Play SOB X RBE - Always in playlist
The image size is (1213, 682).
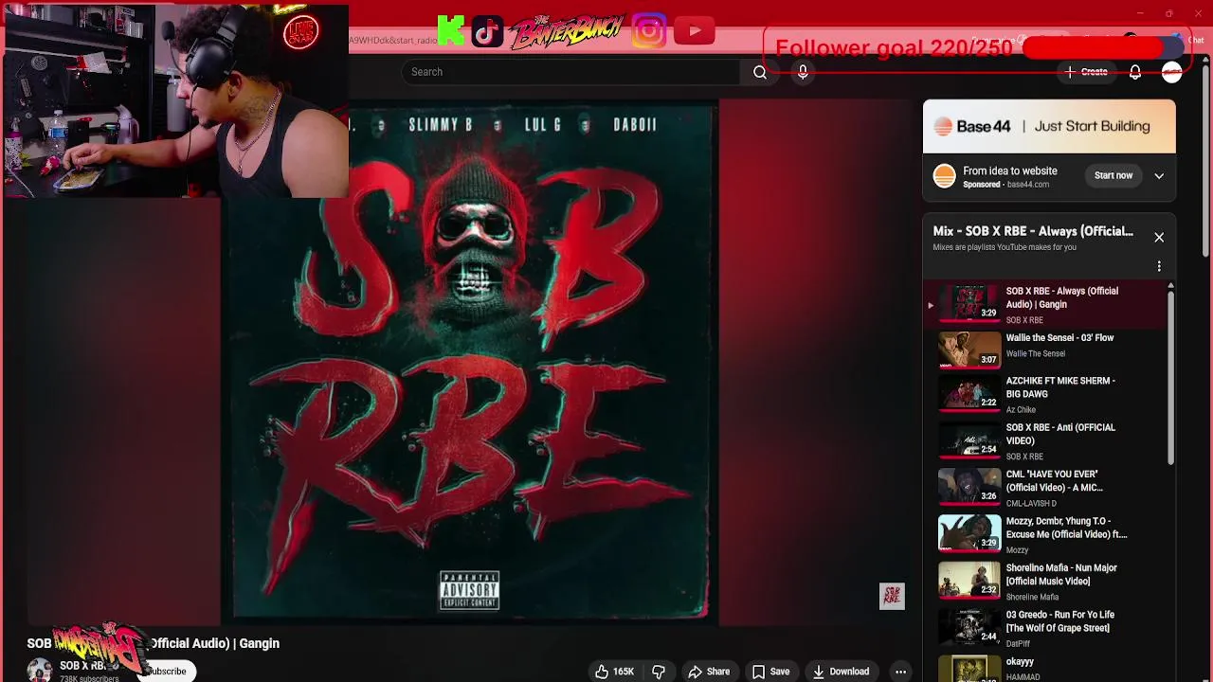click(x=1046, y=303)
